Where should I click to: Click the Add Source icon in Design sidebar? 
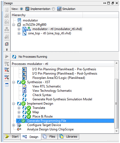click(x=7, y=16)
